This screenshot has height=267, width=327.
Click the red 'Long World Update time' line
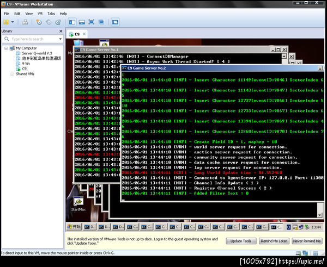point(202,173)
